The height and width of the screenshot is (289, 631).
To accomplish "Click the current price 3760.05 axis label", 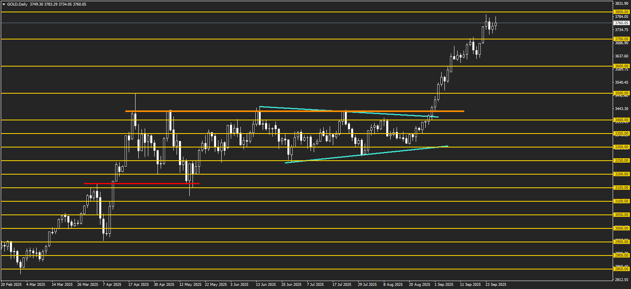I will tap(622, 23).
